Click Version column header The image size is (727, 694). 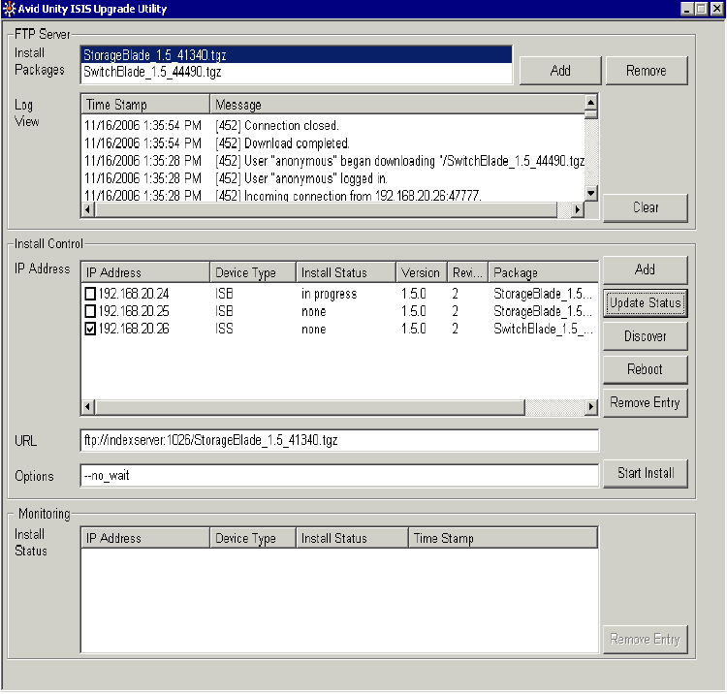coord(422,272)
